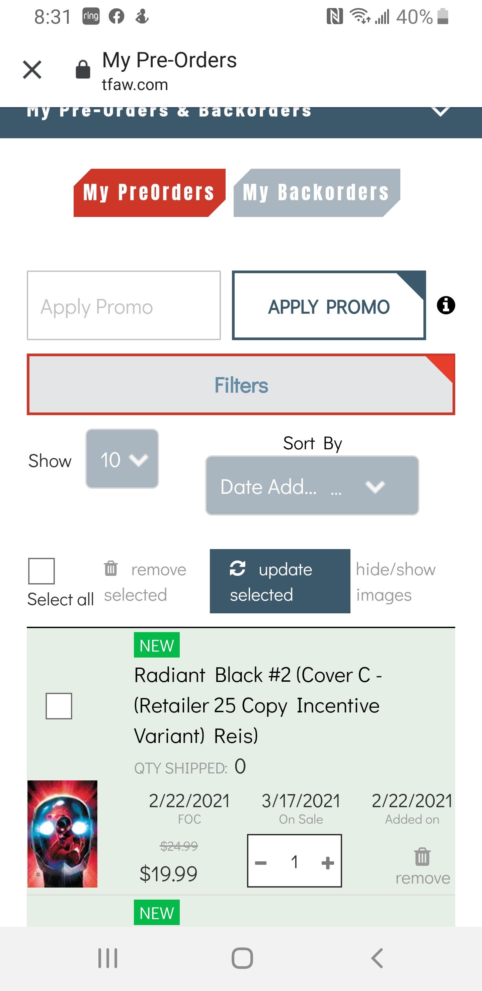Viewport: 482px width, 991px height.
Task: Click the APPLY PROMO button
Action: [x=329, y=305]
